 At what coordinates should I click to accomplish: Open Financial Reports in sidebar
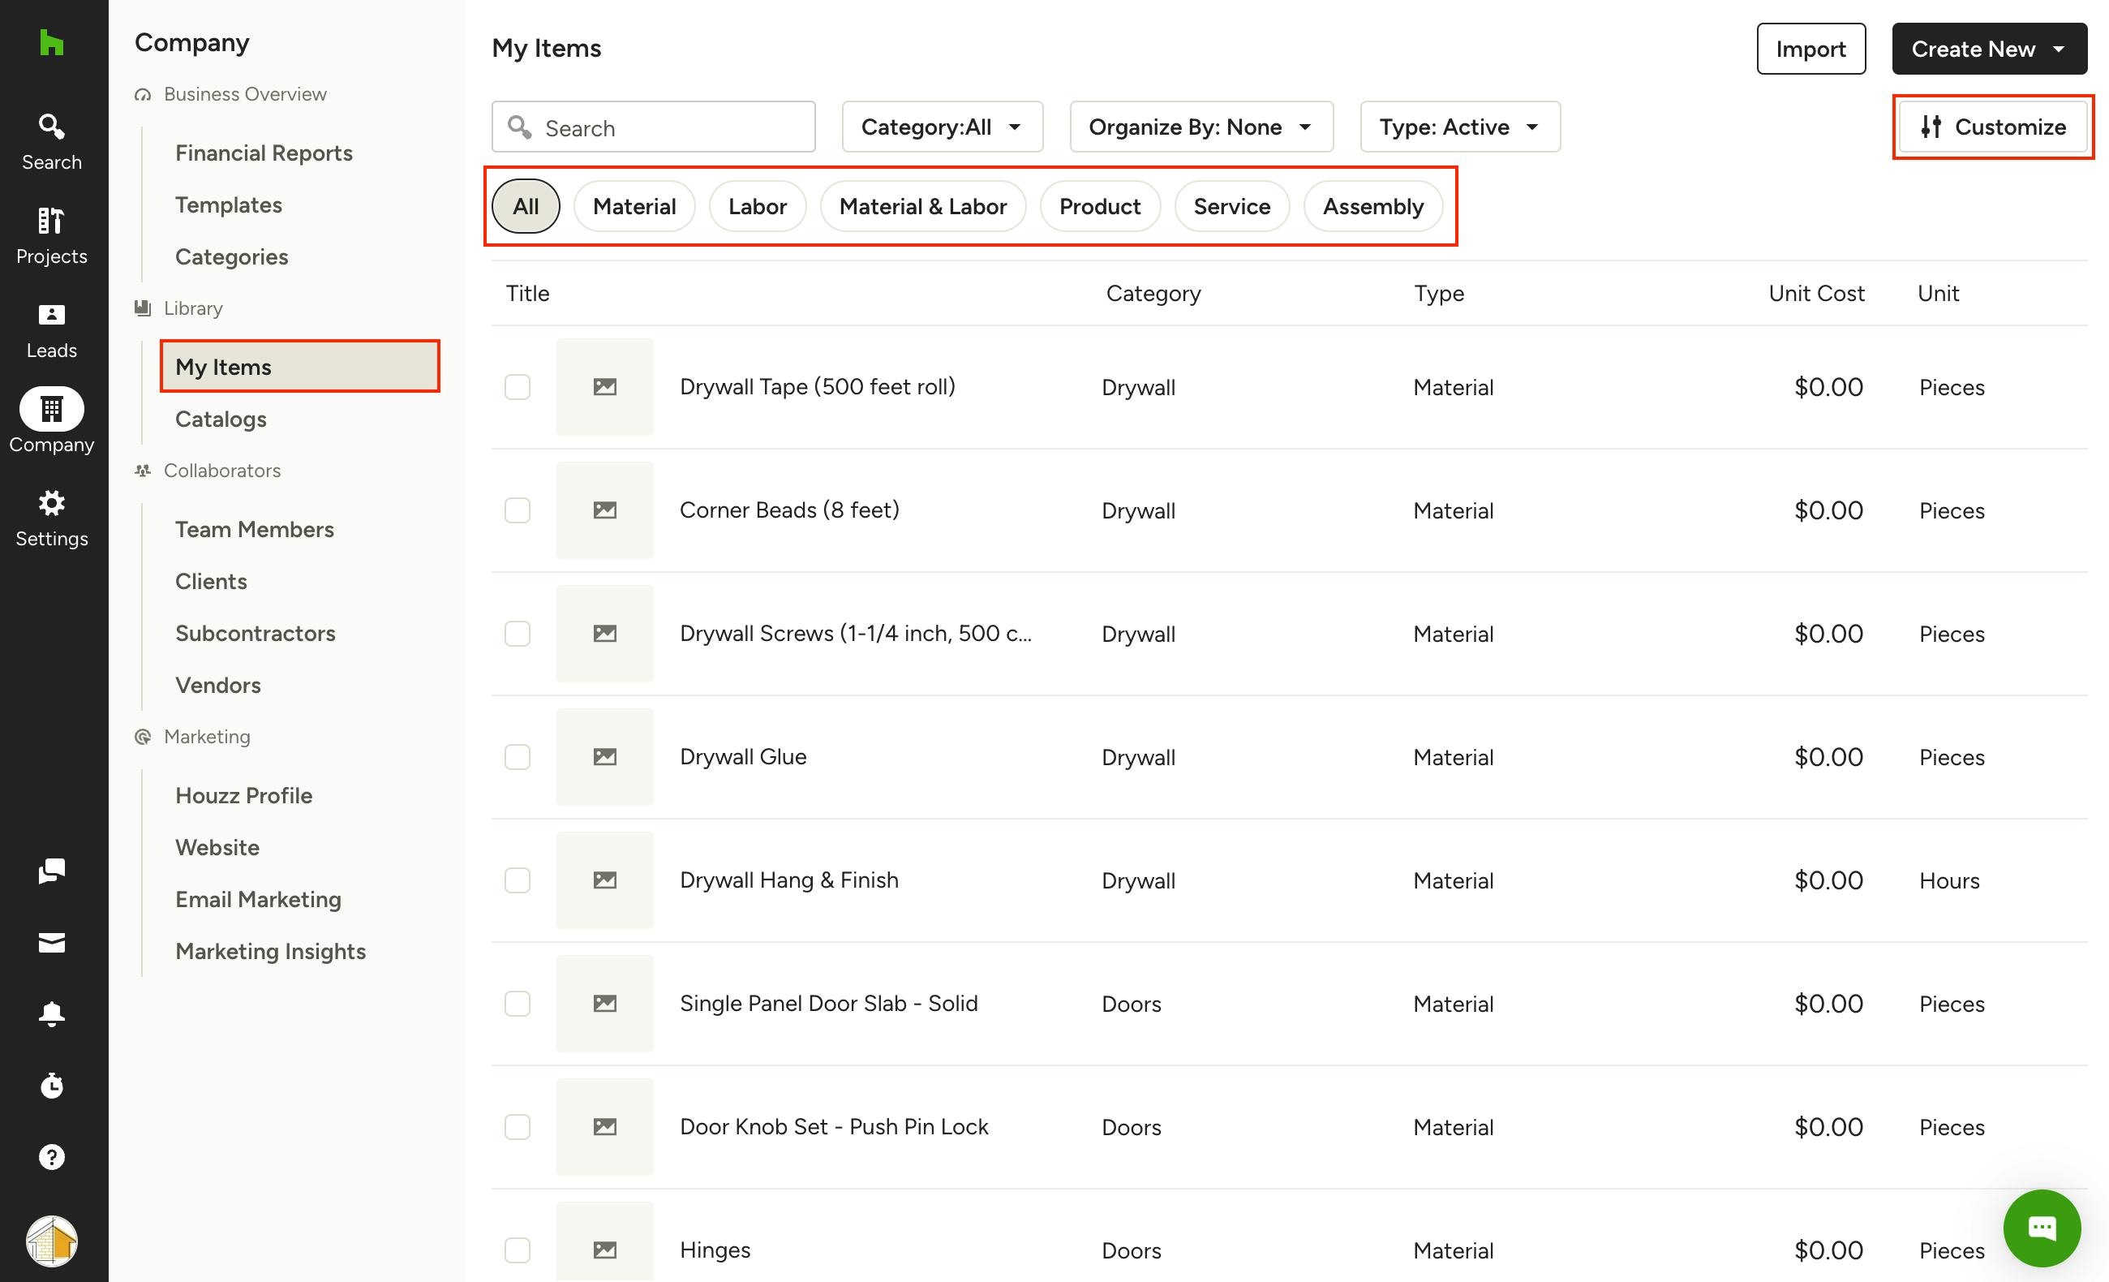click(264, 153)
